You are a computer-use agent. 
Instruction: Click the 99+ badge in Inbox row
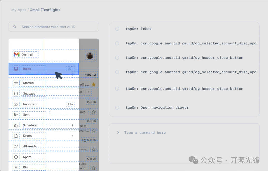coord(70,69)
